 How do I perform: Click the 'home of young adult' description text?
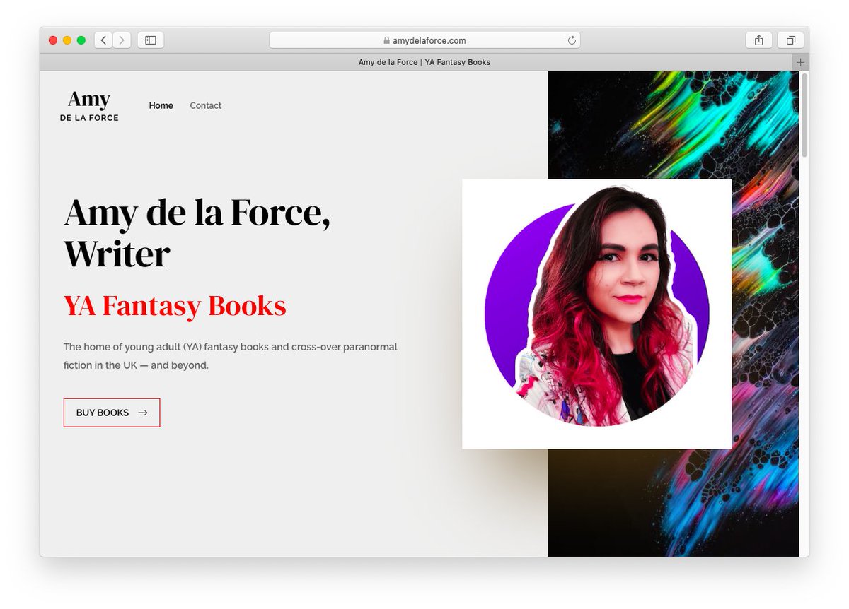pyautogui.click(x=231, y=356)
